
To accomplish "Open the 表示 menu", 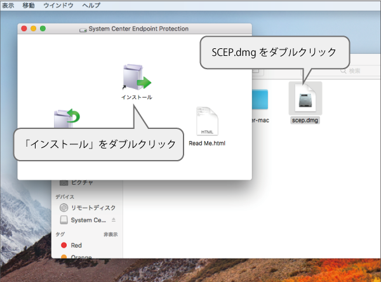I will 8,5.
